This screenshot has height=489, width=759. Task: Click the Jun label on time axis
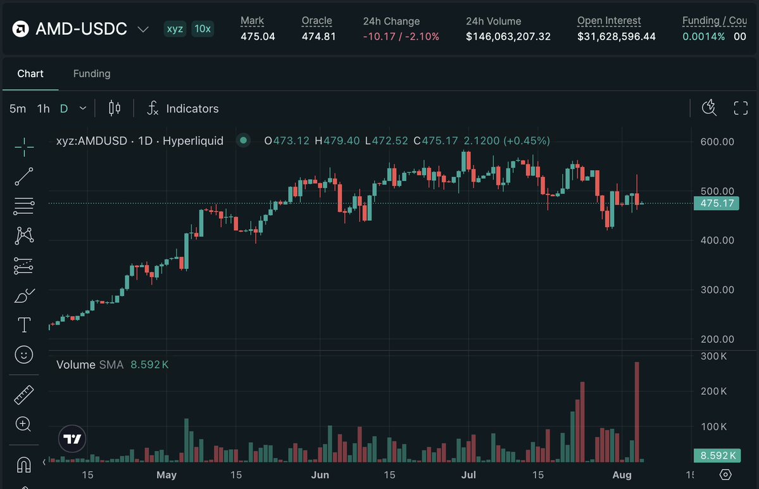point(320,475)
